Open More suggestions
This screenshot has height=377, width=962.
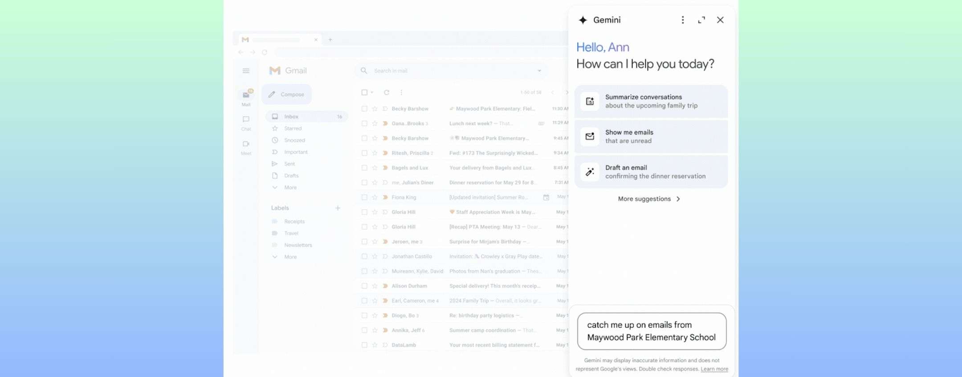pyautogui.click(x=649, y=199)
